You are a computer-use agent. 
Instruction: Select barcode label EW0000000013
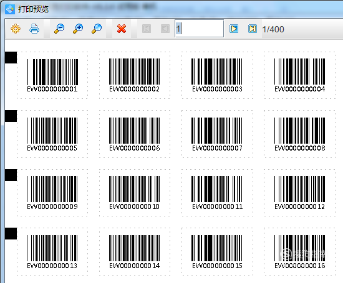pos(52,251)
